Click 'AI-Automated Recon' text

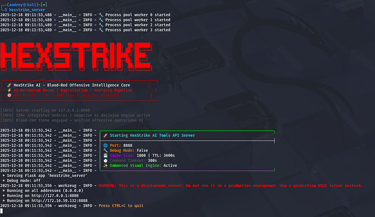[34, 90]
